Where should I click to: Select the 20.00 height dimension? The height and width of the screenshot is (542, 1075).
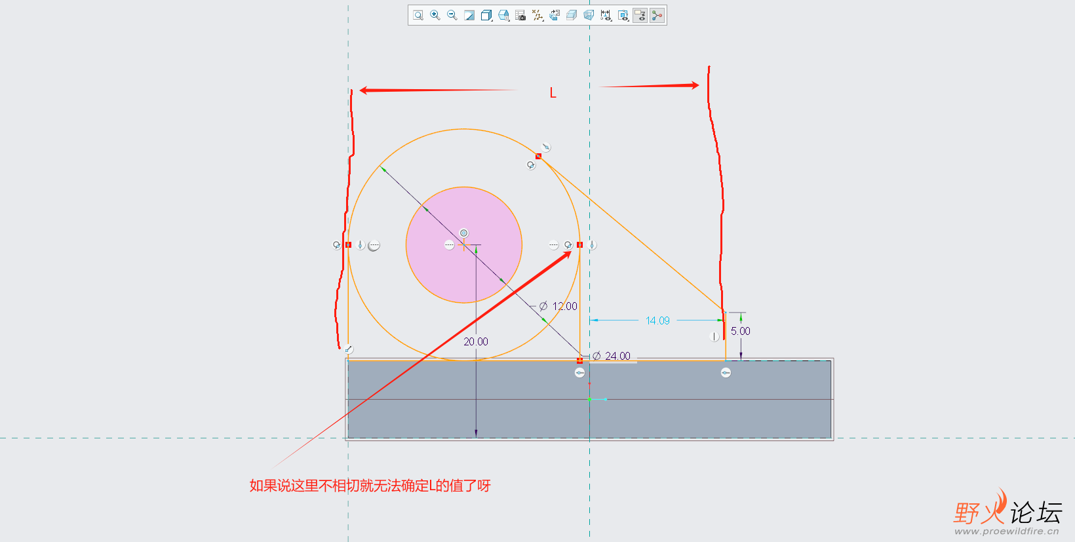(x=476, y=341)
